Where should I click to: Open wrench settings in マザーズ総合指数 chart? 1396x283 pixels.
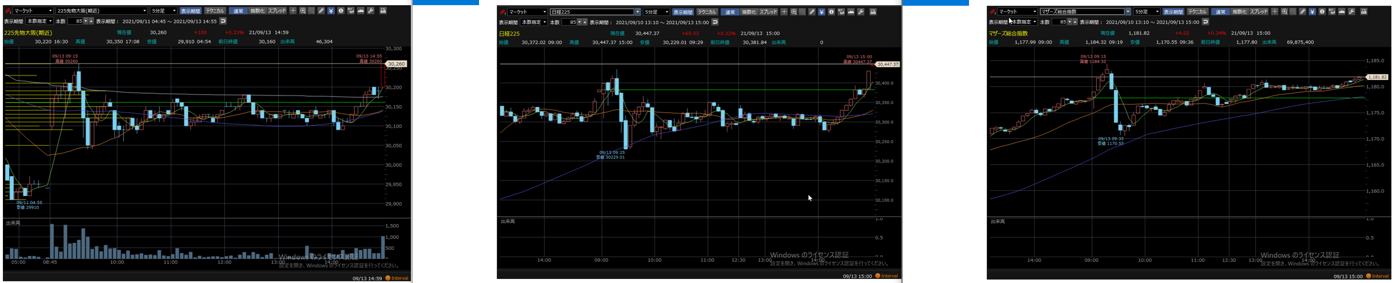click(x=1352, y=11)
